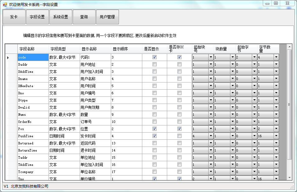Screen dimensions: 297x192
Task: Open 系统设置 (system settings)
Action: pos(61,17)
